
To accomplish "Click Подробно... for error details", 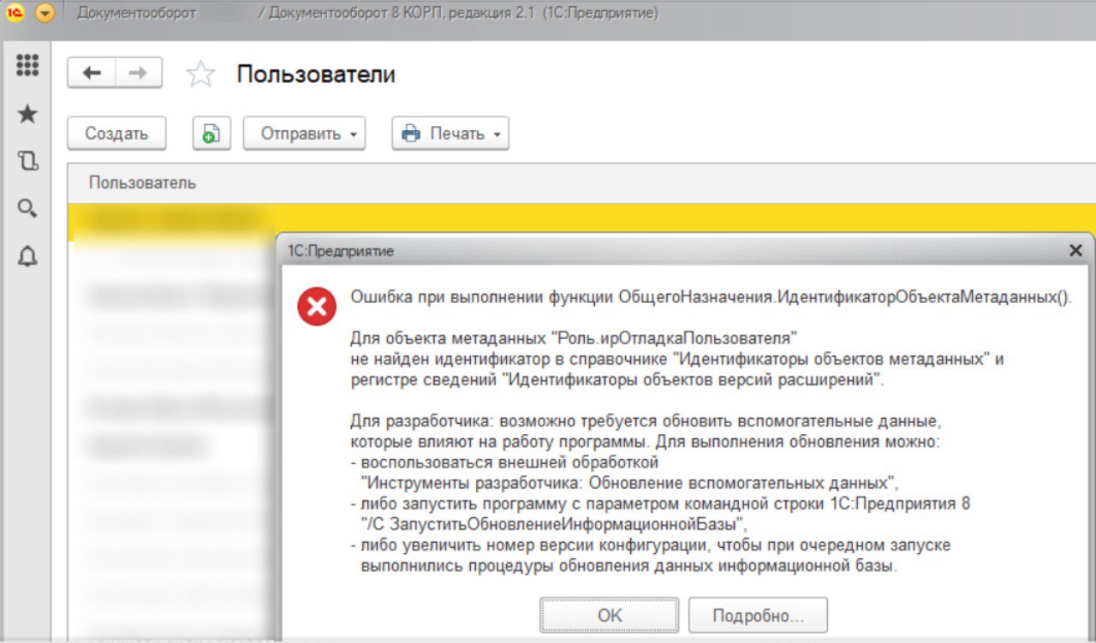I will tap(758, 616).
